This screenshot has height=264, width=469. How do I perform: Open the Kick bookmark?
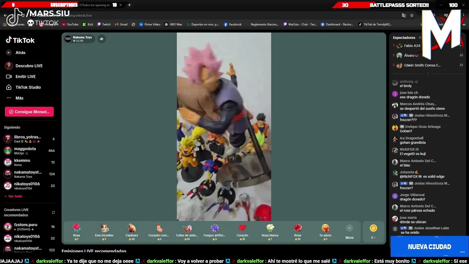tap(88, 25)
